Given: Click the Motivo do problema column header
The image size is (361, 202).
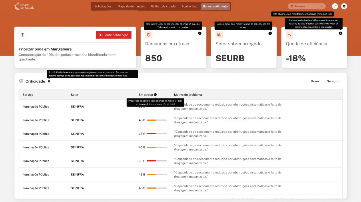Looking at the screenshot, I should (x=188, y=95).
